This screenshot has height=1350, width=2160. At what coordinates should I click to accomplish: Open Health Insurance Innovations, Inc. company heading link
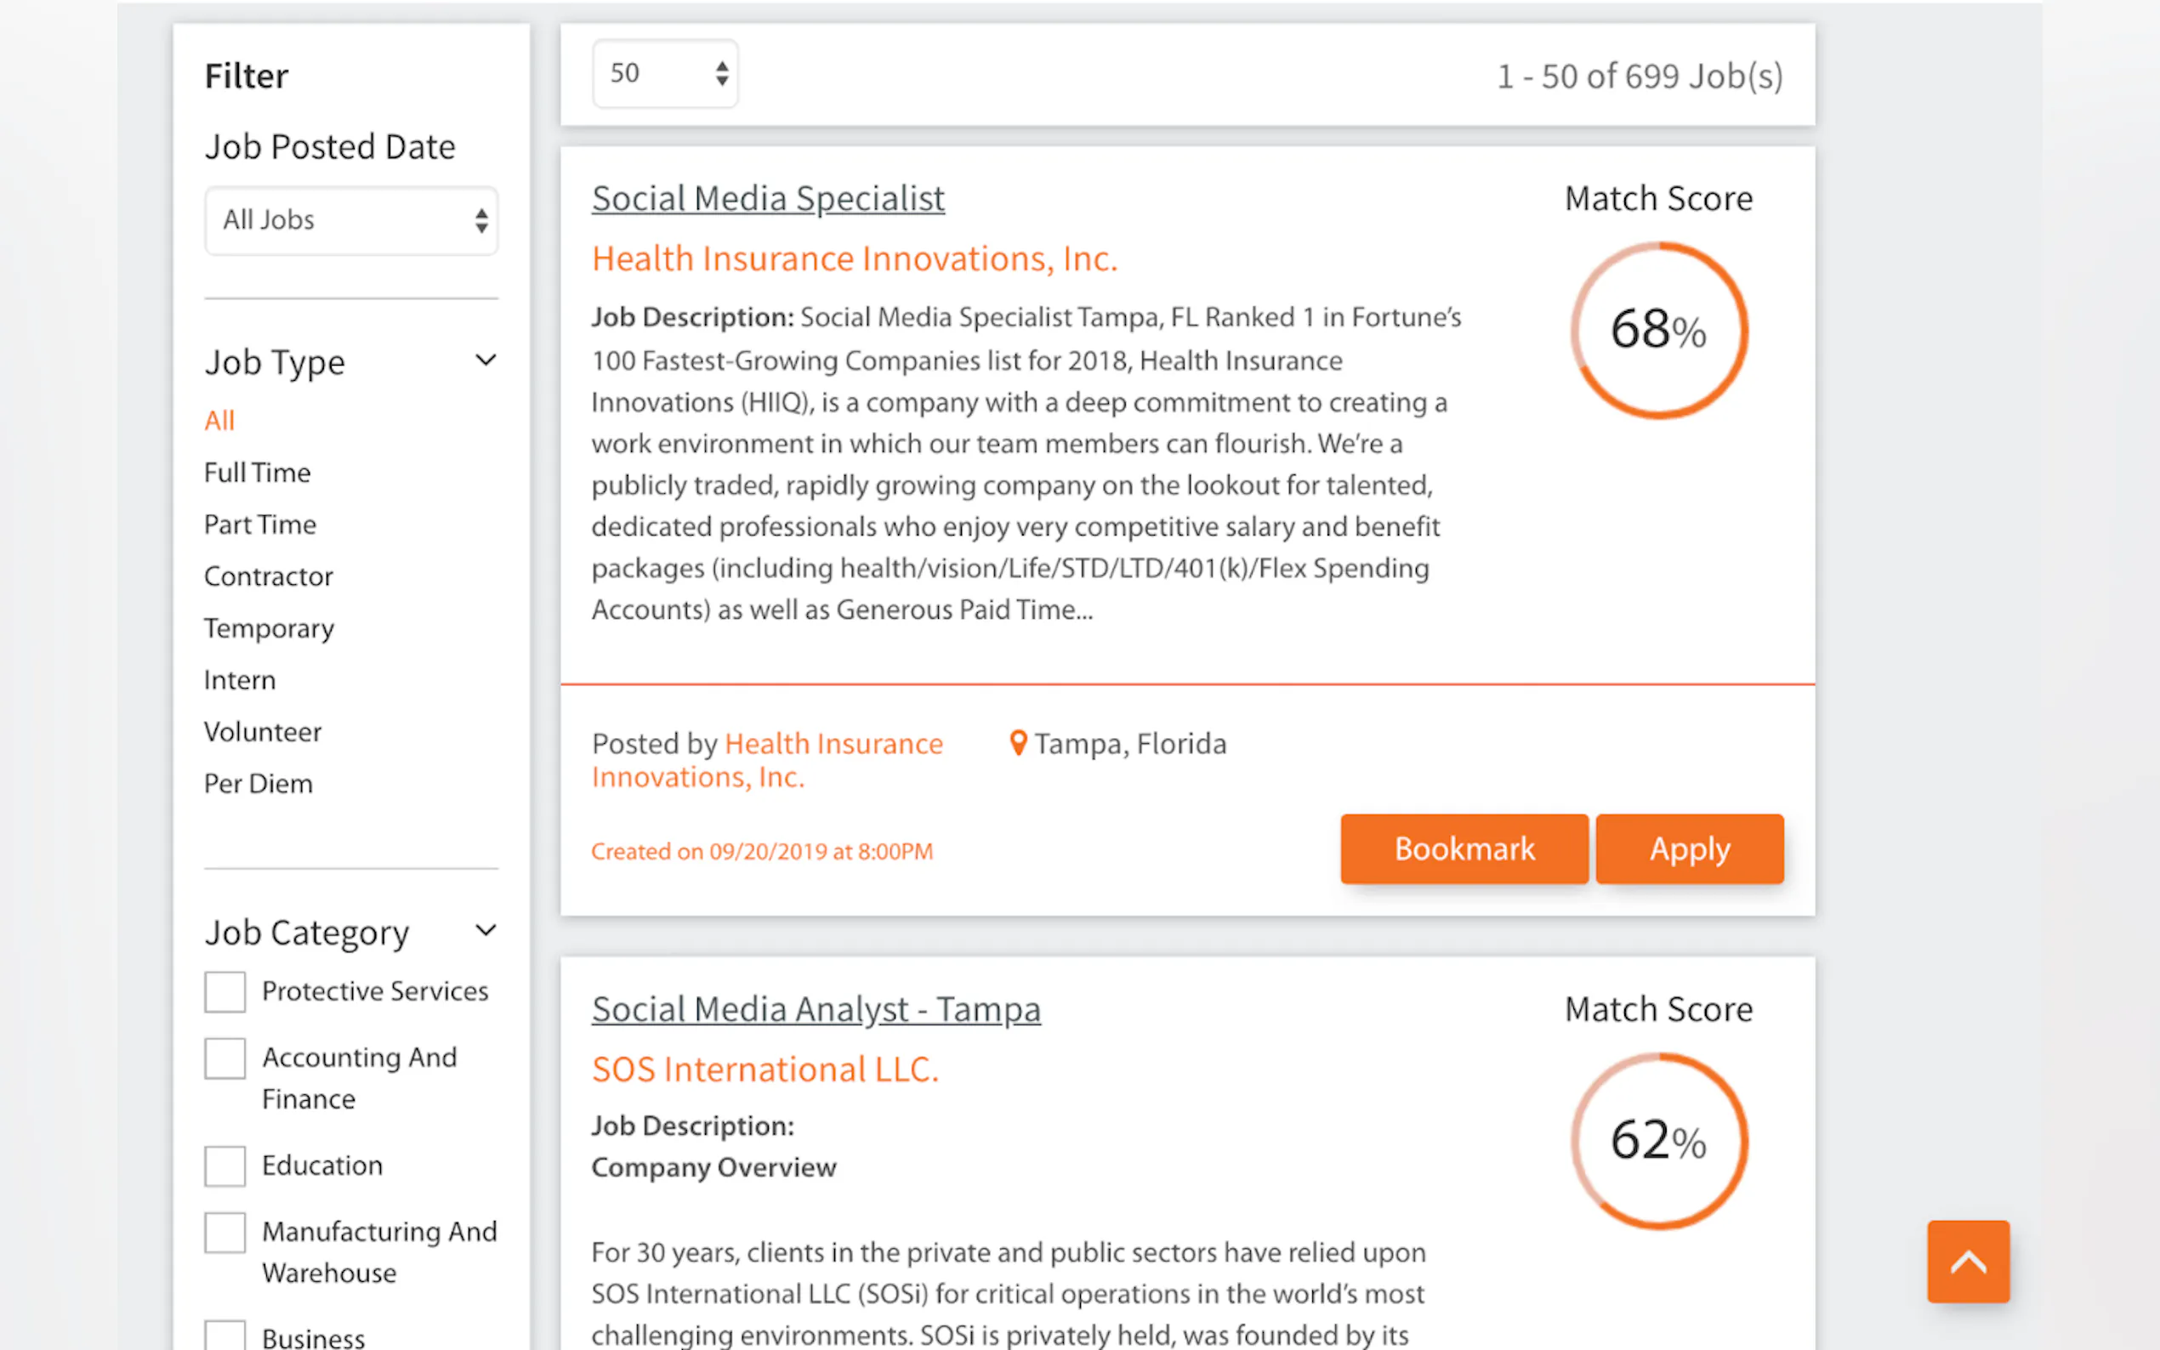pos(855,259)
